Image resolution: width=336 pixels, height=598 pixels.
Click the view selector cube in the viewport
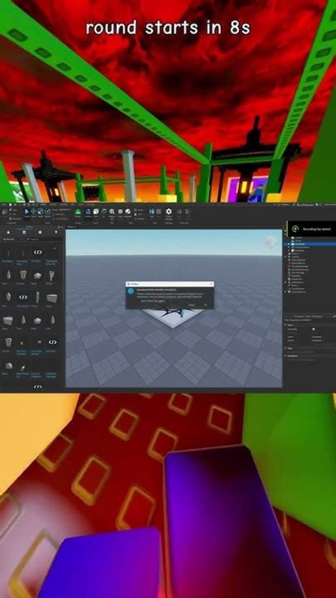click(x=270, y=243)
